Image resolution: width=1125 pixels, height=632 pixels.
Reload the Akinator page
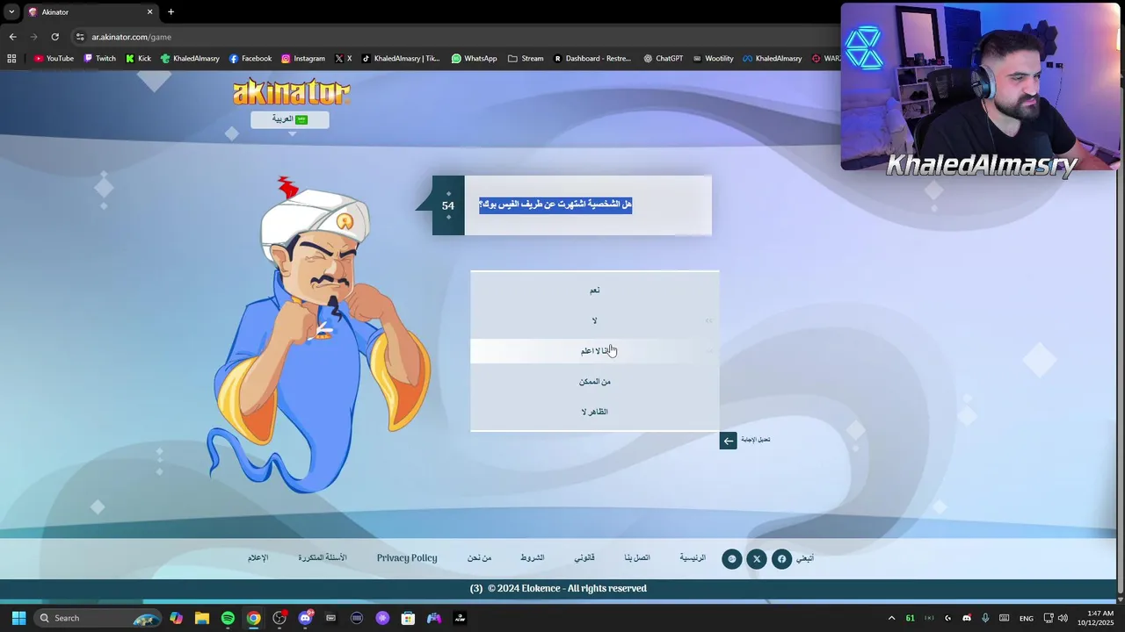coord(54,37)
